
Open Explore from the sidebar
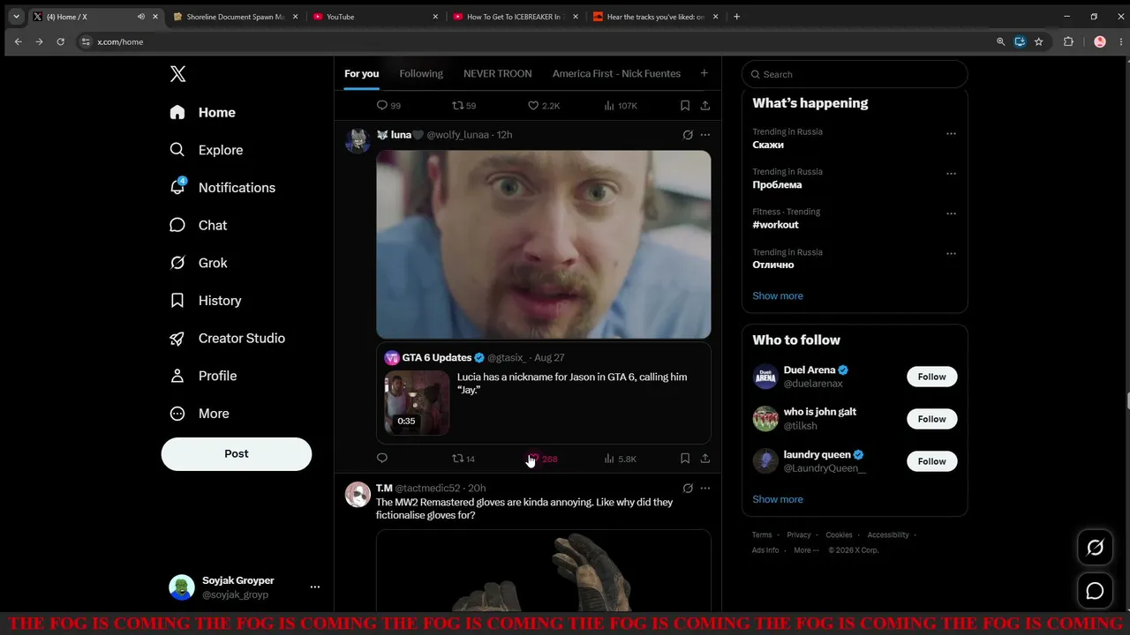[207, 150]
